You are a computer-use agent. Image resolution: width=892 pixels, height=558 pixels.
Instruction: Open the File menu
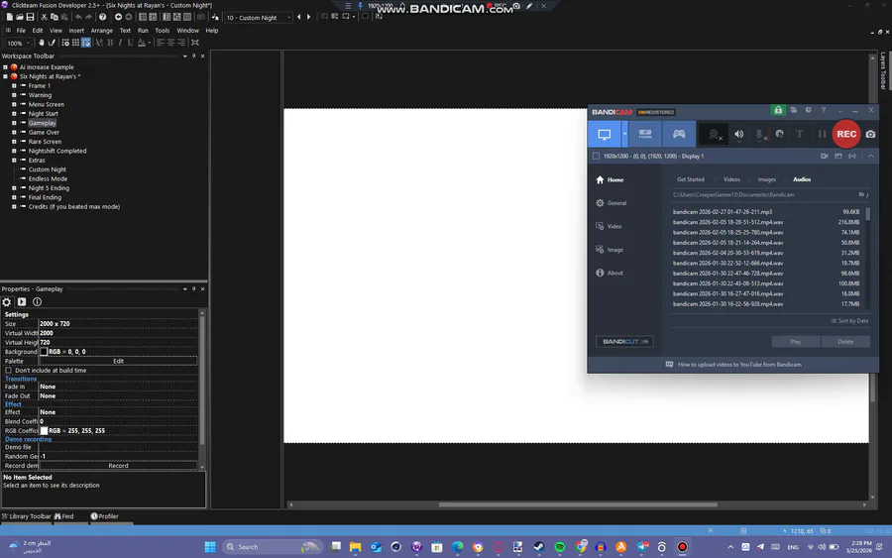click(21, 31)
